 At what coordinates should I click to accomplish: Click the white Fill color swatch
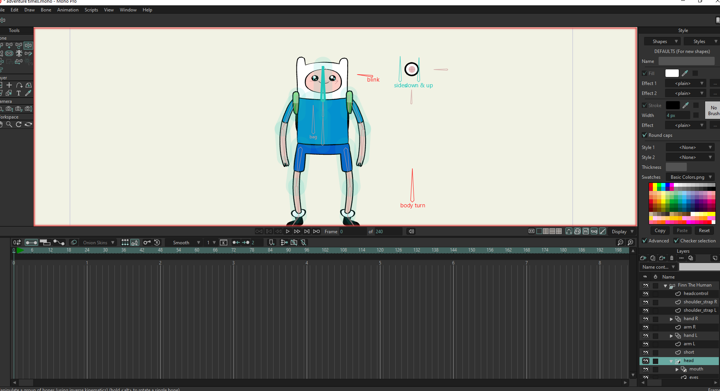click(672, 73)
